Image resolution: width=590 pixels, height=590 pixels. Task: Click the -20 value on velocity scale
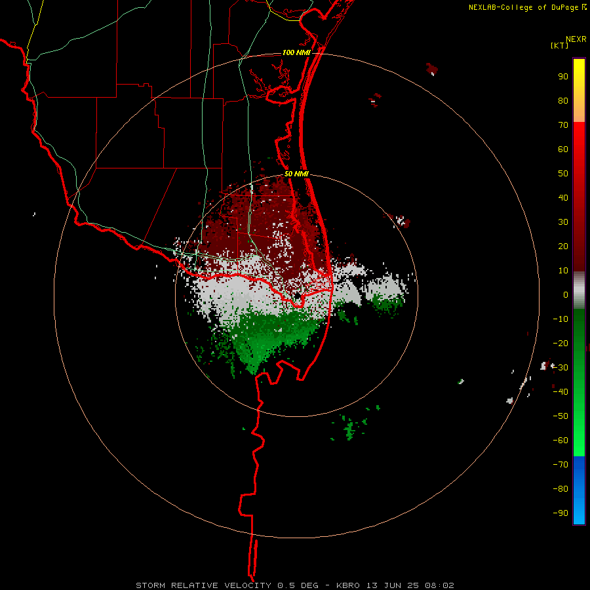click(560, 344)
